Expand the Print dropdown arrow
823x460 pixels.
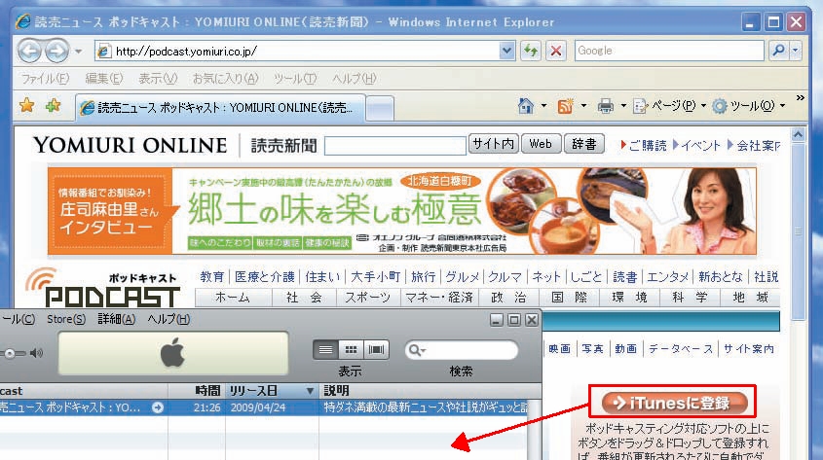click(x=623, y=106)
